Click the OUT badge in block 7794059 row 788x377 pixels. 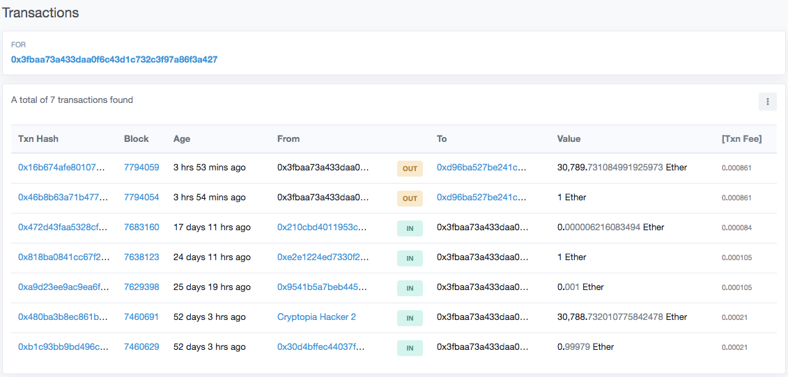point(410,168)
